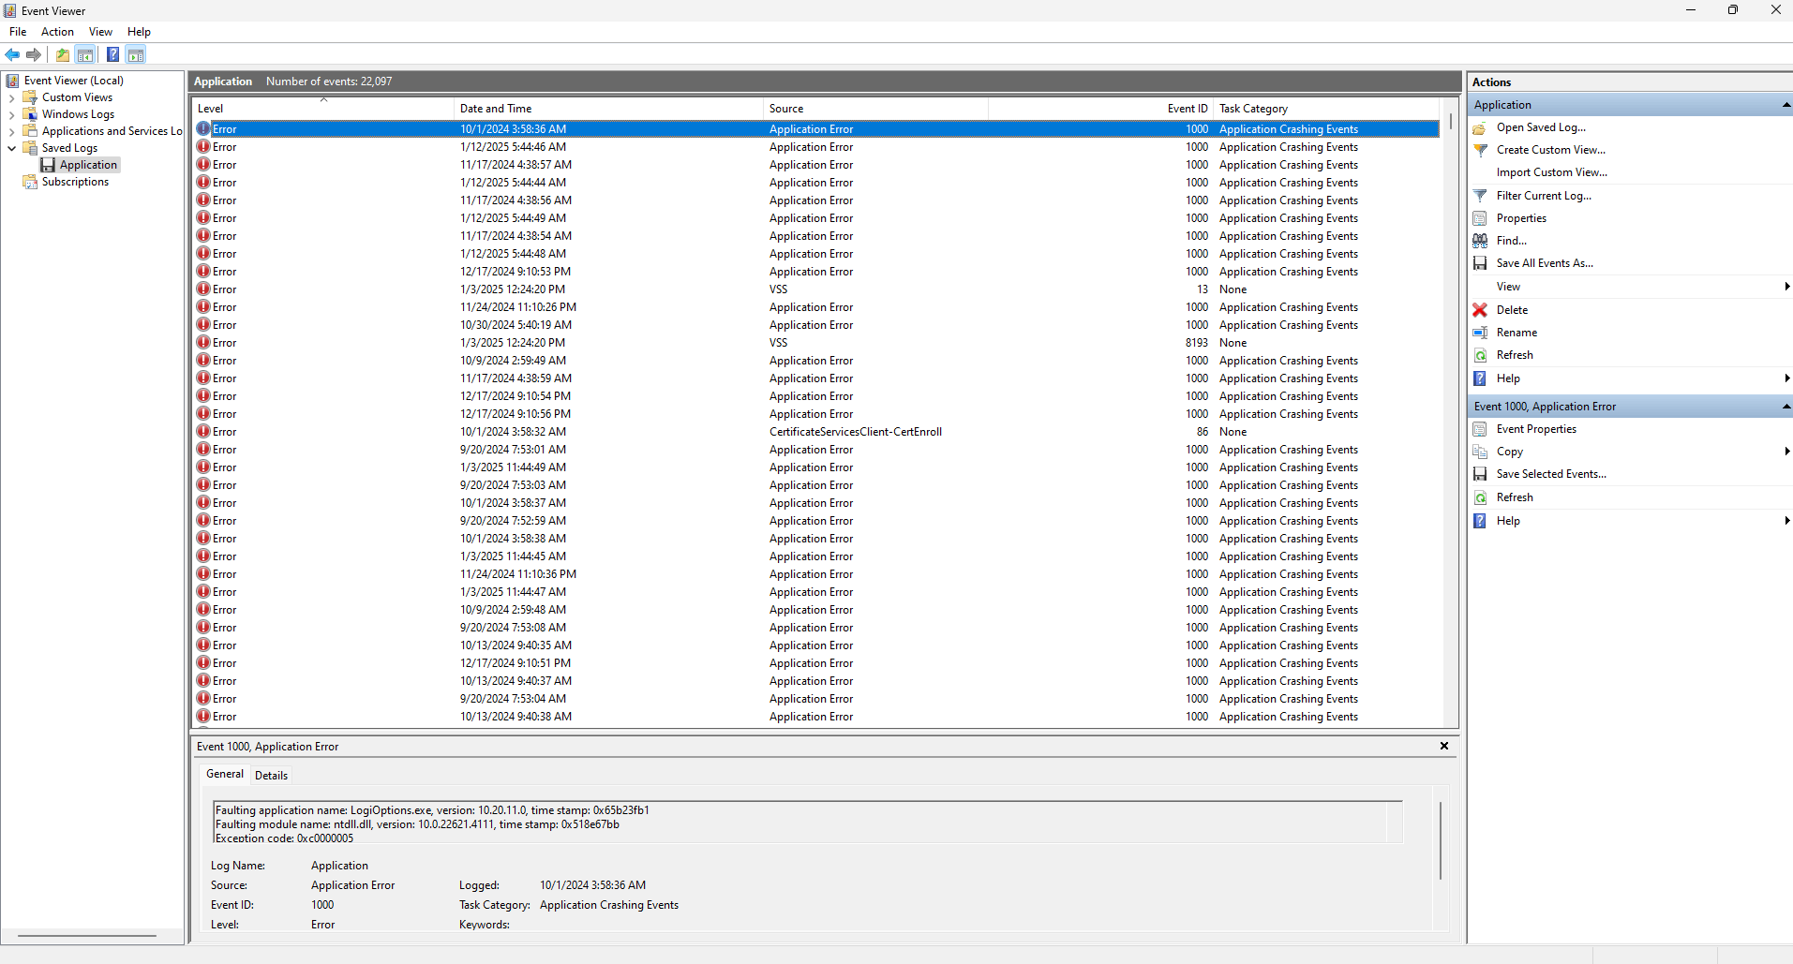Image resolution: width=1793 pixels, height=964 pixels.
Task: Collapse the Saved Logs tree node
Action: click(x=11, y=148)
